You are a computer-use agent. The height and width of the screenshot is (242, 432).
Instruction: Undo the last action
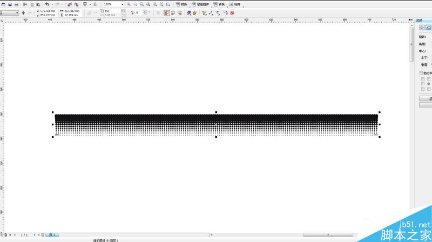click(47, 4)
